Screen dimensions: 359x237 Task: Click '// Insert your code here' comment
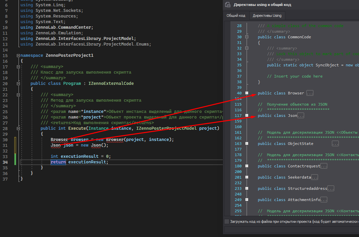[295, 76]
